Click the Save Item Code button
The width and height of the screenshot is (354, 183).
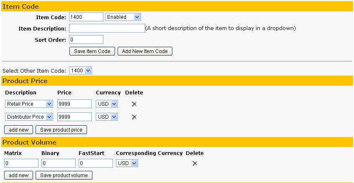[x=92, y=51]
